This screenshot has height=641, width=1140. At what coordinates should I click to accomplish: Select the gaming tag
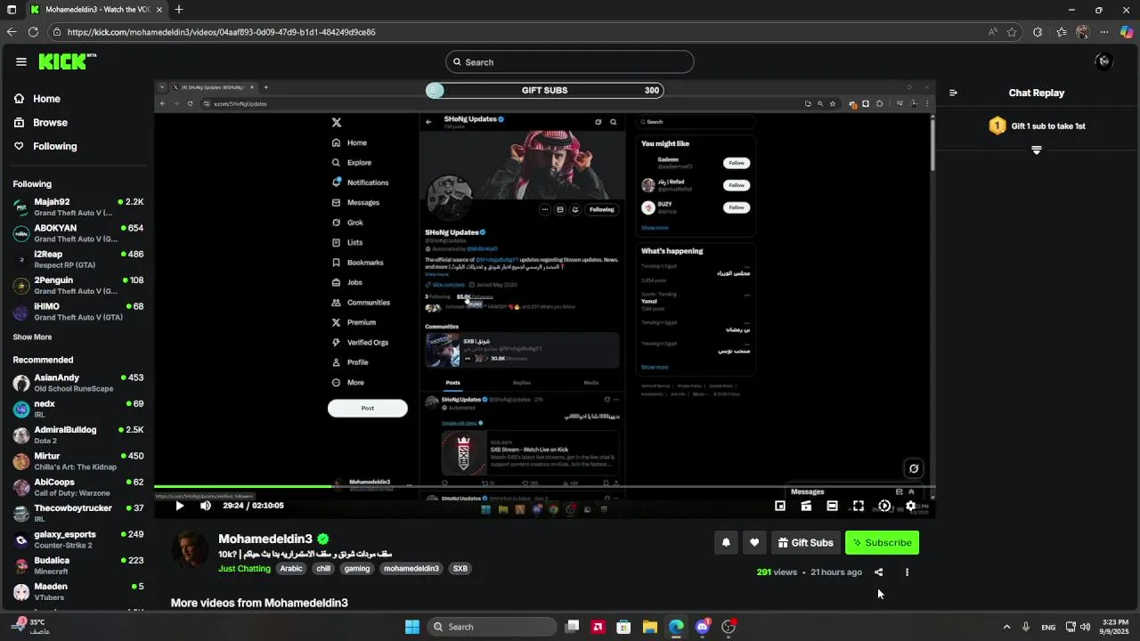pyautogui.click(x=357, y=569)
